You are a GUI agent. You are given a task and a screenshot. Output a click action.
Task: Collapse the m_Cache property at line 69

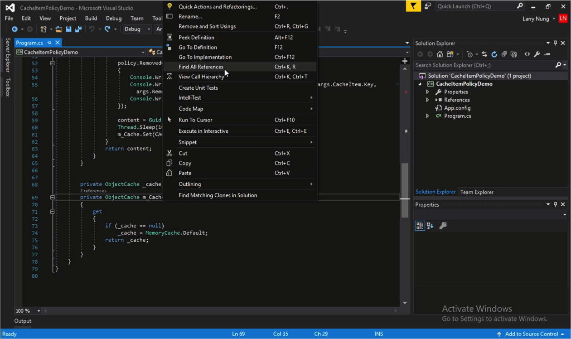(52, 198)
